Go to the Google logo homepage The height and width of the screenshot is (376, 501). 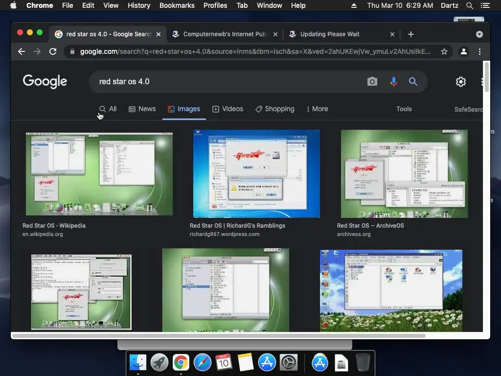(x=45, y=82)
